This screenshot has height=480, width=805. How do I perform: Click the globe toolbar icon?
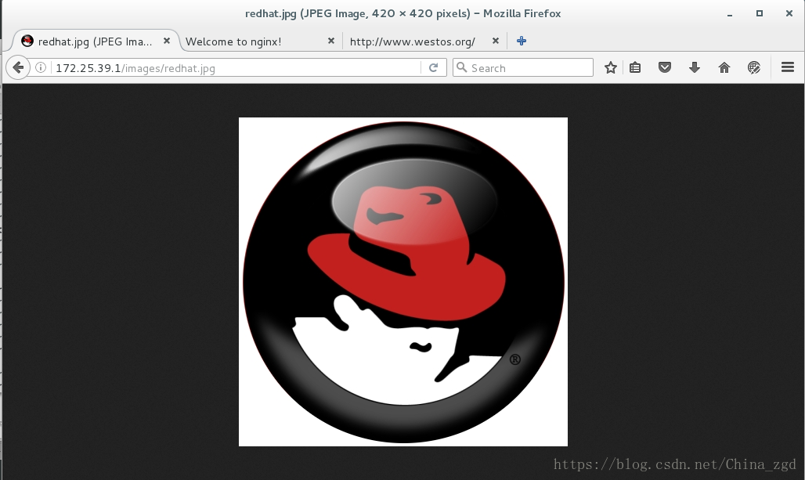753,67
